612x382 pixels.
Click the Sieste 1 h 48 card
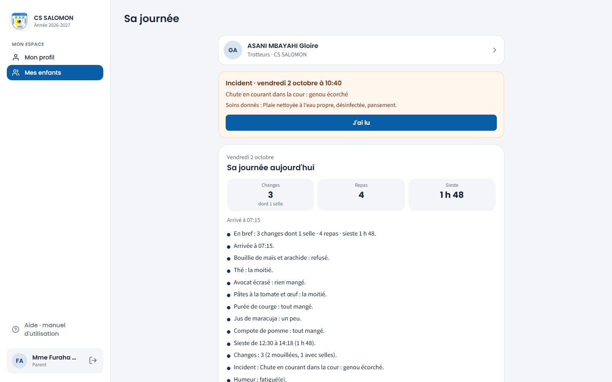(452, 195)
